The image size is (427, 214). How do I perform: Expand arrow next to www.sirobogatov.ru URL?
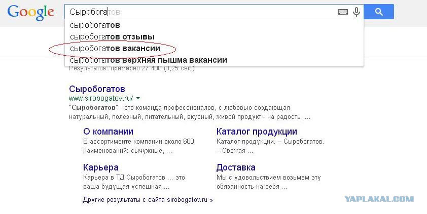coord(138,98)
